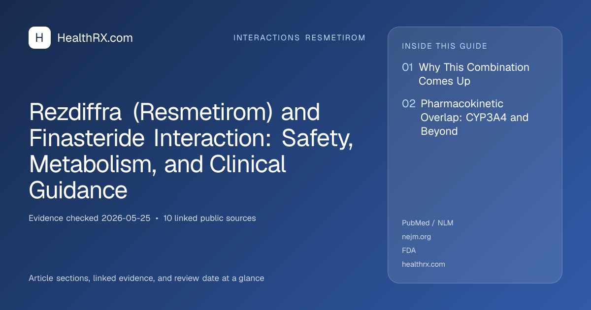Select the INTERACTIONS category label

click(x=266, y=38)
